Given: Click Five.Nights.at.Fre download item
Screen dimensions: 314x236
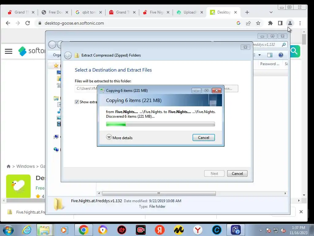Looking at the screenshot, I should click(x=26, y=212).
